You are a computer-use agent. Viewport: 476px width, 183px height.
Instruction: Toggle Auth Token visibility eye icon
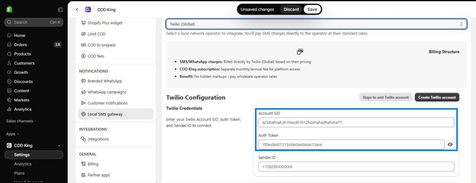coord(450,144)
